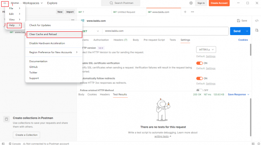Open a new request tab with plus icon
261x145 pixels.
185,12
